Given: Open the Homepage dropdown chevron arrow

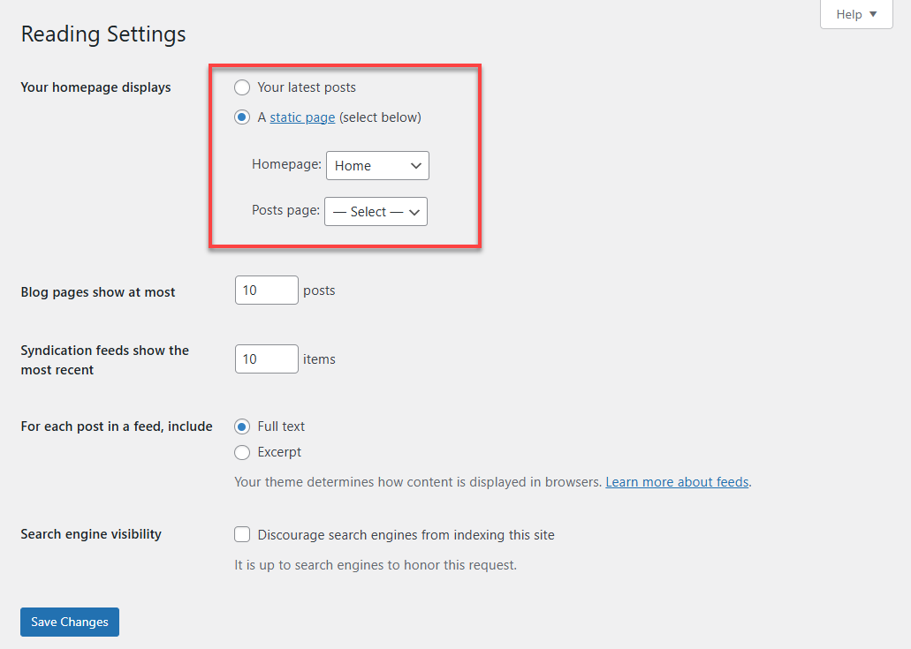Looking at the screenshot, I should click(x=415, y=165).
